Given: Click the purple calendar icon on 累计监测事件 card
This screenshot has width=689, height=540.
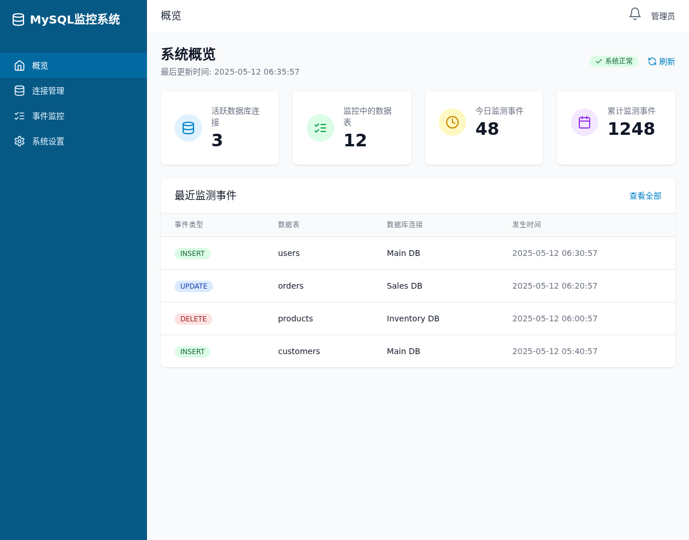Looking at the screenshot, I should [x=585, y=122].
